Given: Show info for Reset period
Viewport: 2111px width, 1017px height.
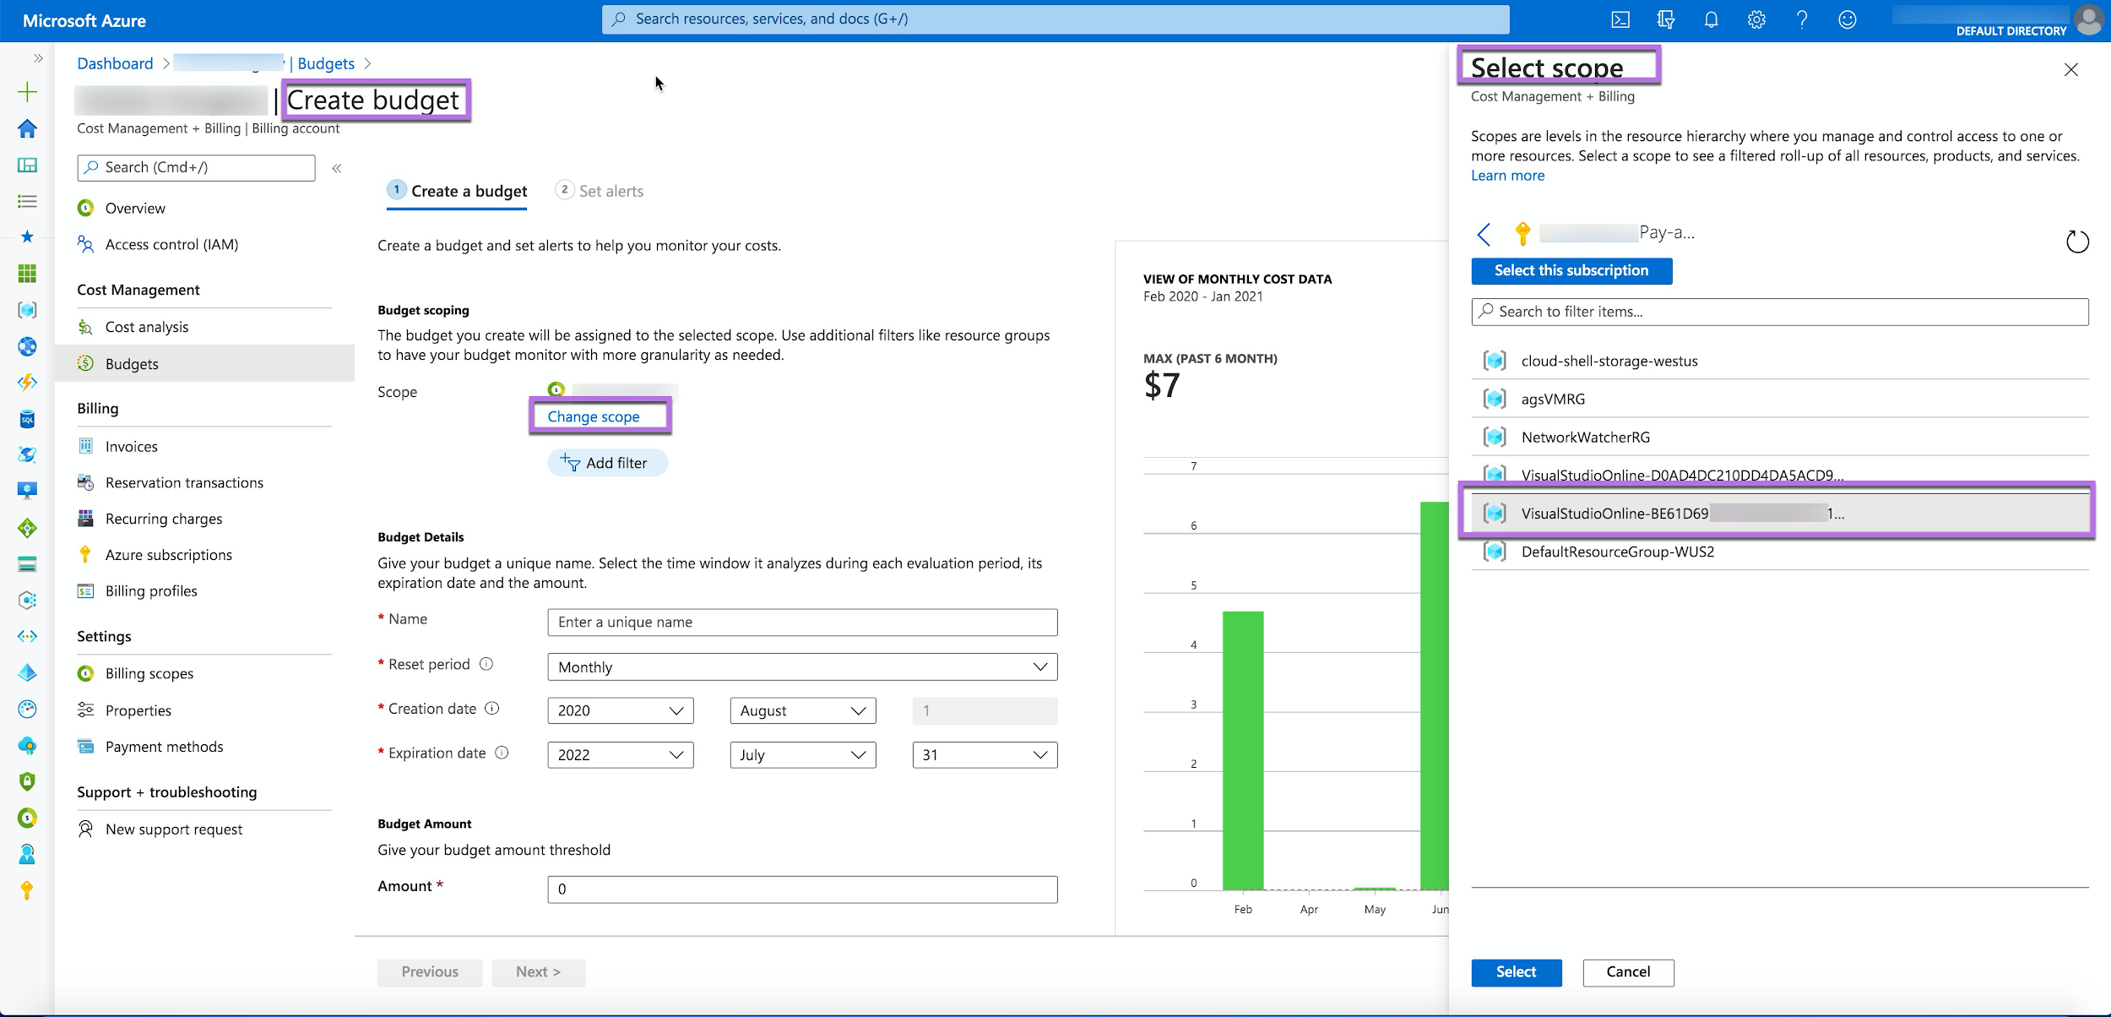Looking at the screenshot, I should click(486, 664).
